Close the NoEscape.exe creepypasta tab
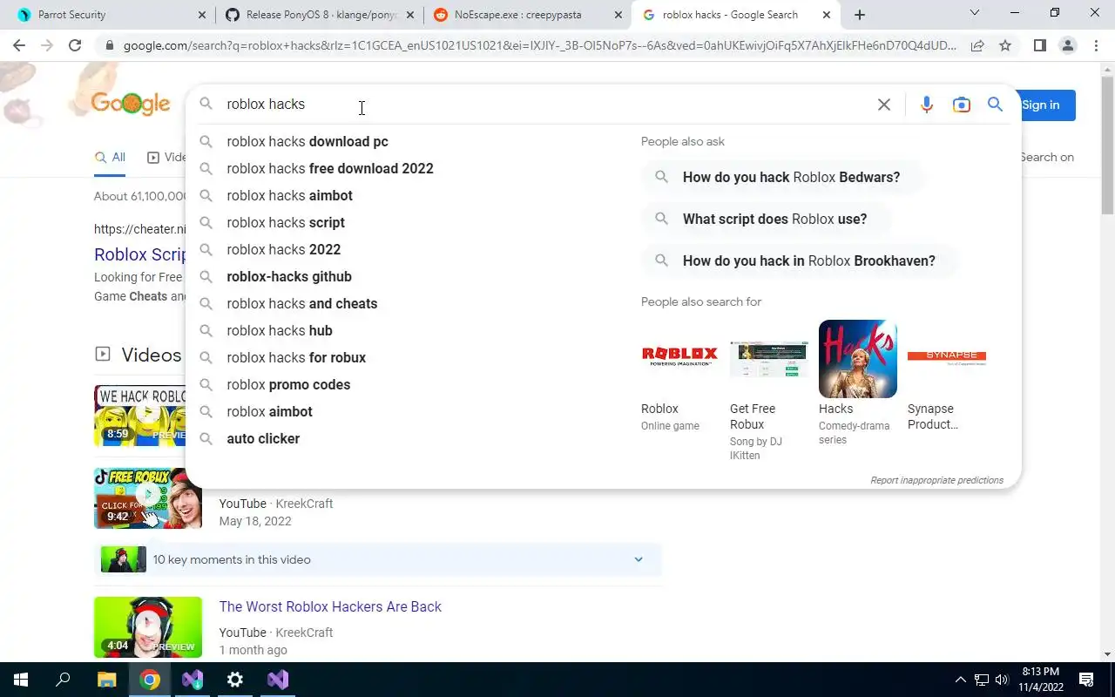 point(618,15)
